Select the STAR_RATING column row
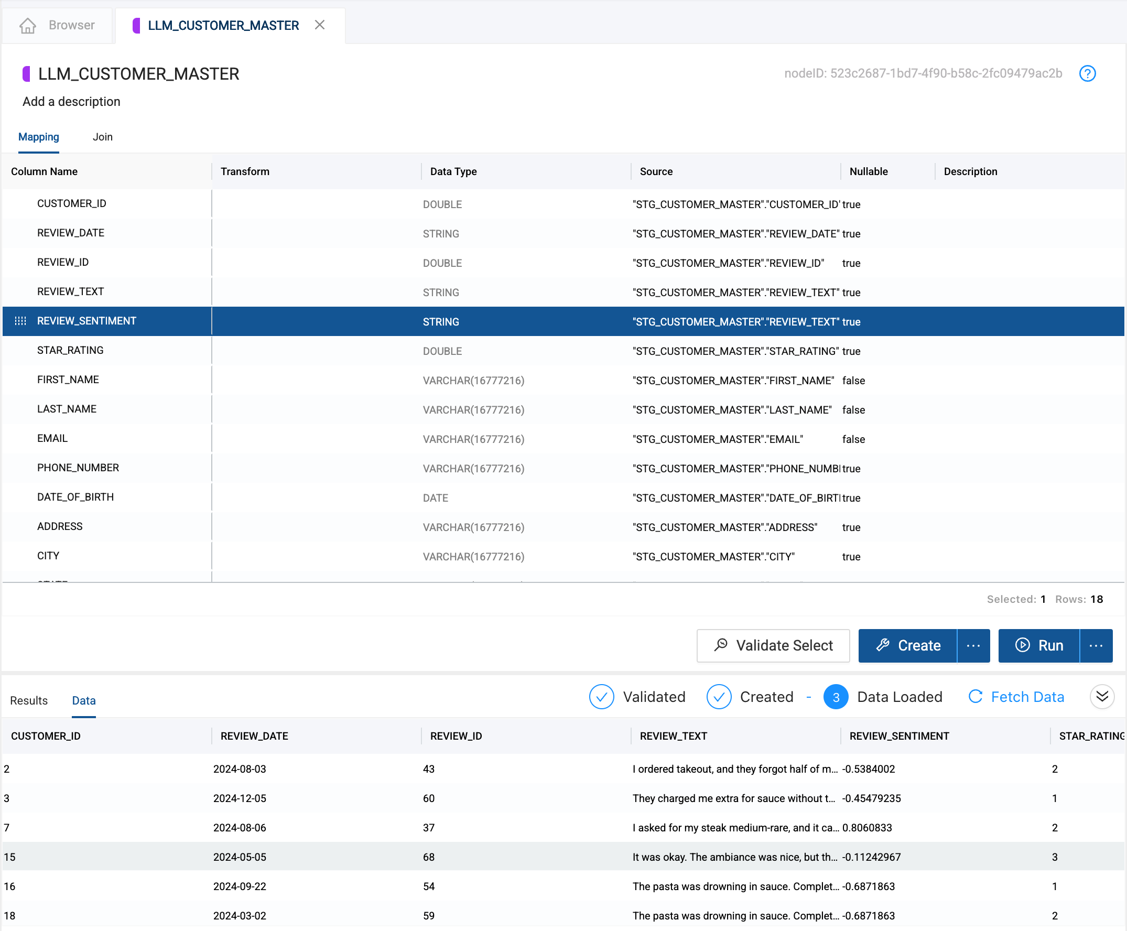The width and height of the screenshot is (1127, 931). coord(70,350)
